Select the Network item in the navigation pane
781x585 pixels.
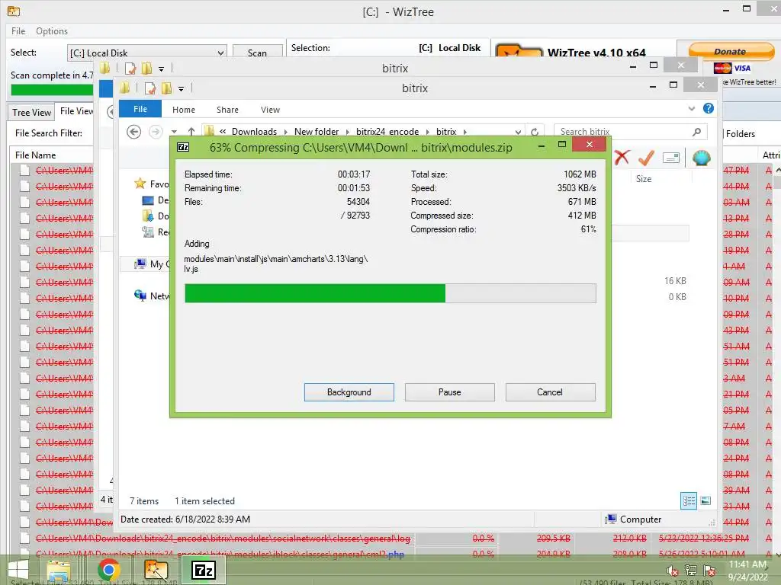[152, 296]
